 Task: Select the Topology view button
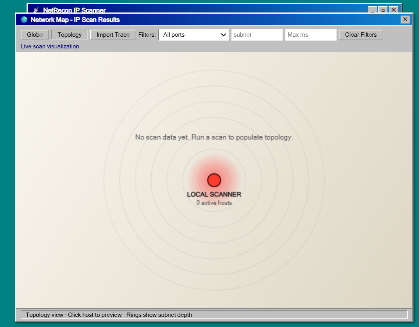pos(70,35)
